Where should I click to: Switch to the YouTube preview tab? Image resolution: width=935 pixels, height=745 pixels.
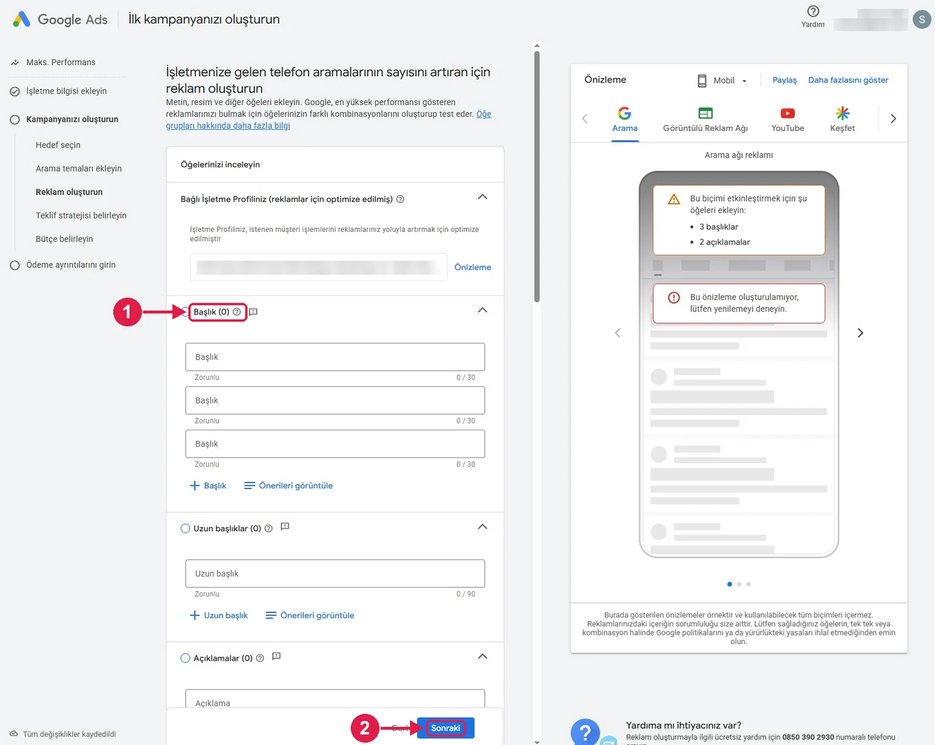(788, 119)
